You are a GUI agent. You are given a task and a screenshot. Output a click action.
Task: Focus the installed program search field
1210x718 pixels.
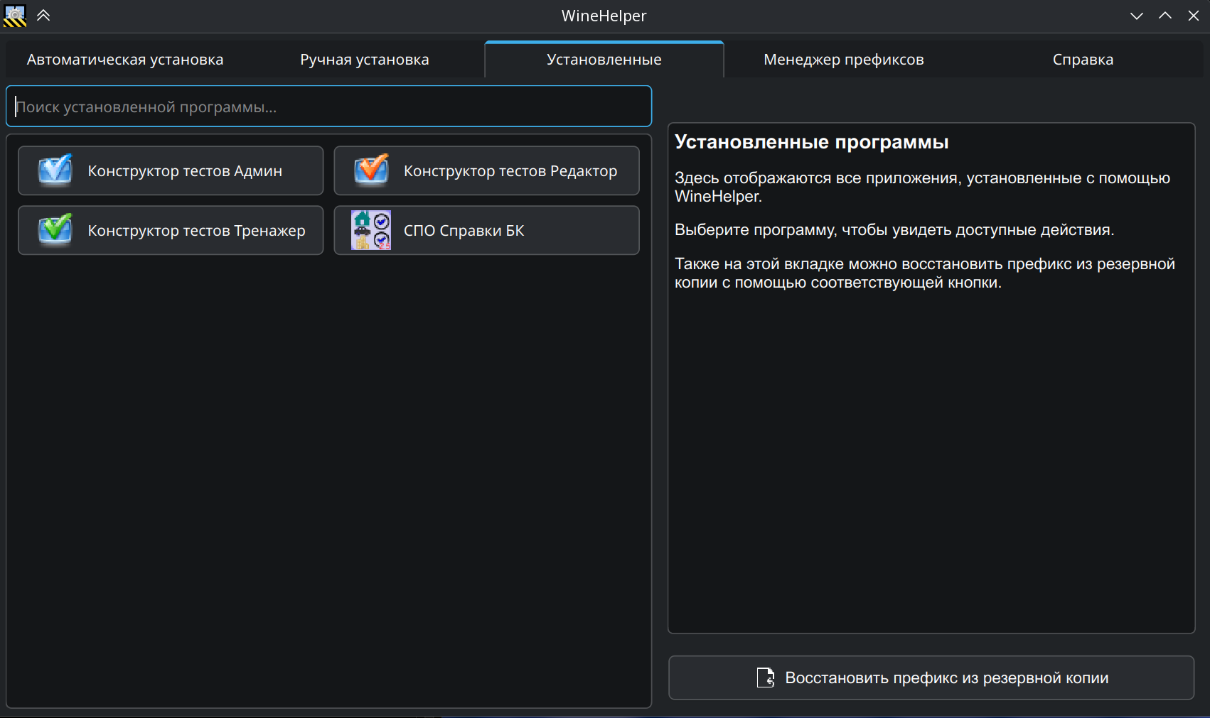(328, 107)
